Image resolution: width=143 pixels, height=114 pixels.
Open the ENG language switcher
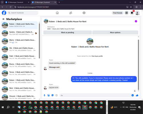click(127, 107)
